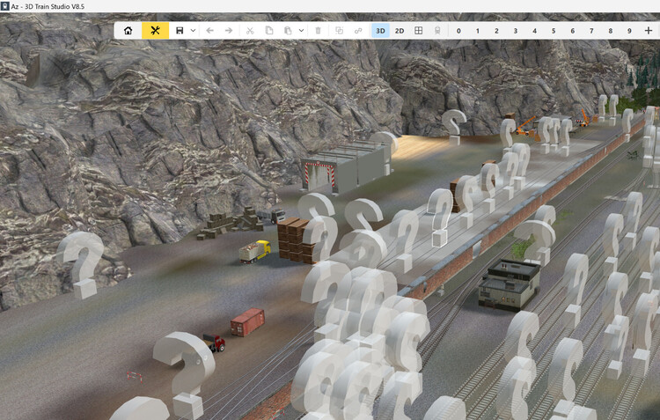660x420 pixels.
Task: Select camera preset 3
Action: point(516,31)
